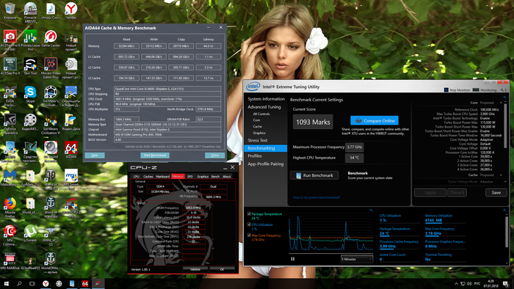Screen dimensions: 514x289
Task: Switch to Mainboard tab in CPU-Z
Action: pyautogui.click(x=162, y=177)
